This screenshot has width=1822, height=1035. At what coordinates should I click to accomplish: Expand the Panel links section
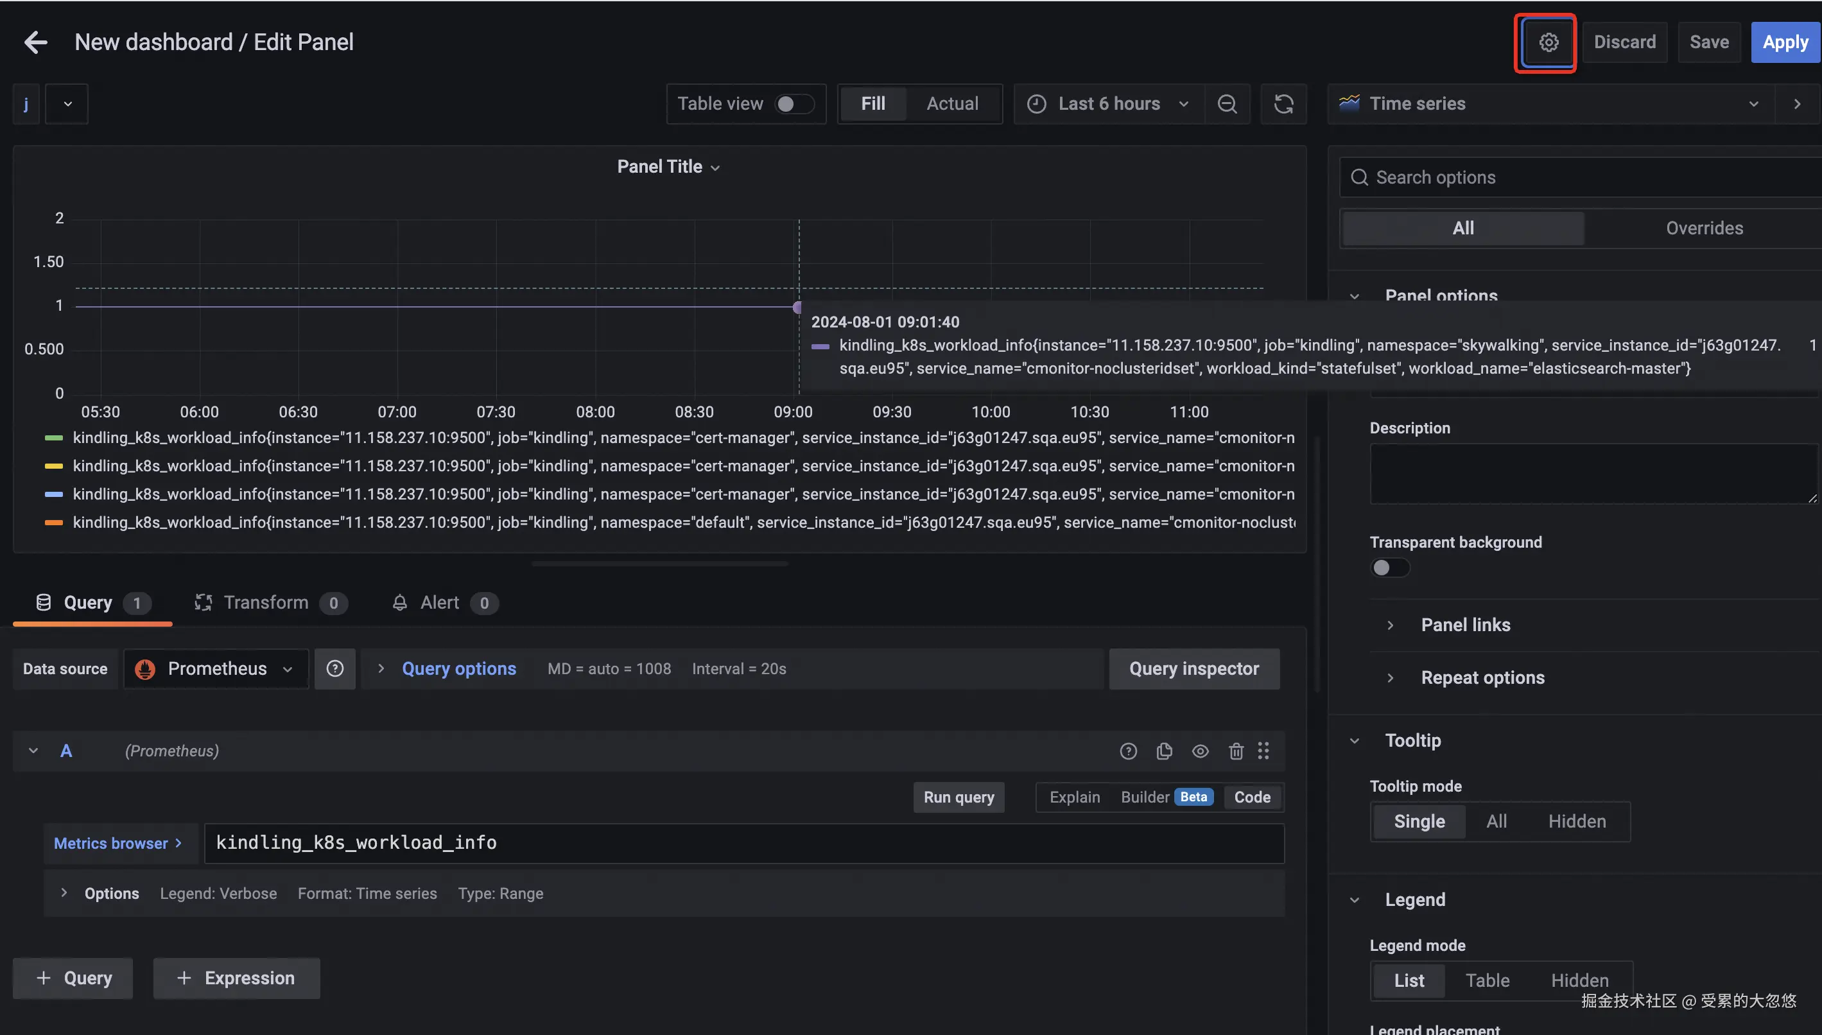point(1464,625)
